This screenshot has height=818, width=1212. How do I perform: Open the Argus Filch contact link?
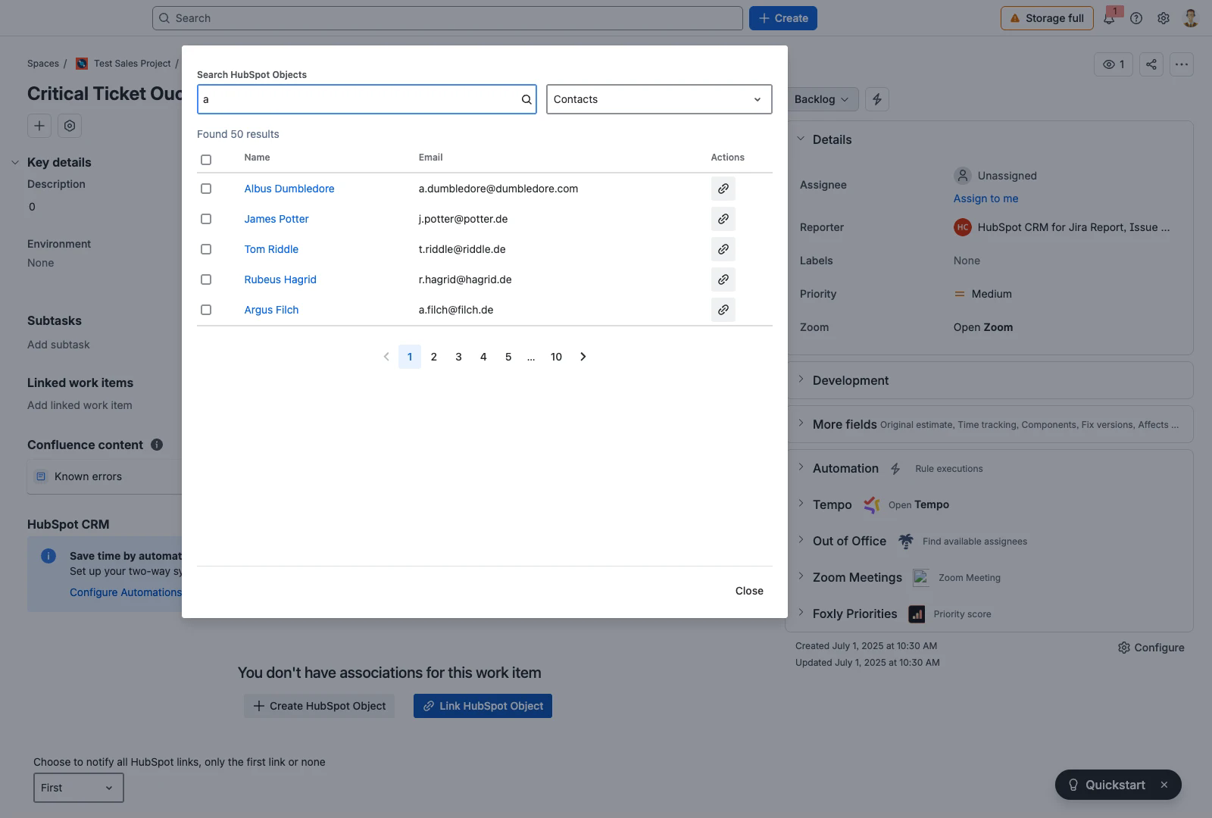[x=271, y=310]
